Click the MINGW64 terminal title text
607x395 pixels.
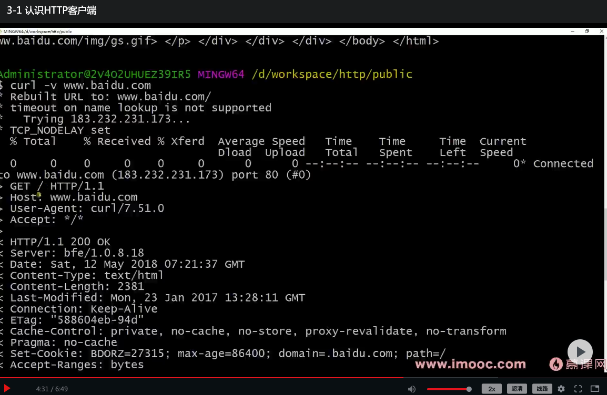click(x=37, y=32)
